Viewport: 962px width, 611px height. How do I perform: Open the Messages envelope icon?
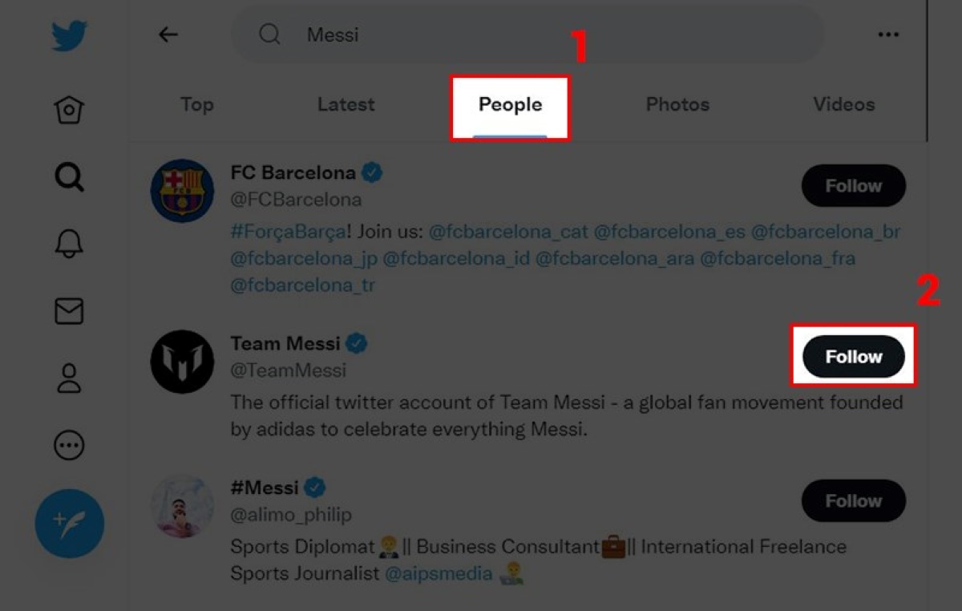[x=69, y=311]
